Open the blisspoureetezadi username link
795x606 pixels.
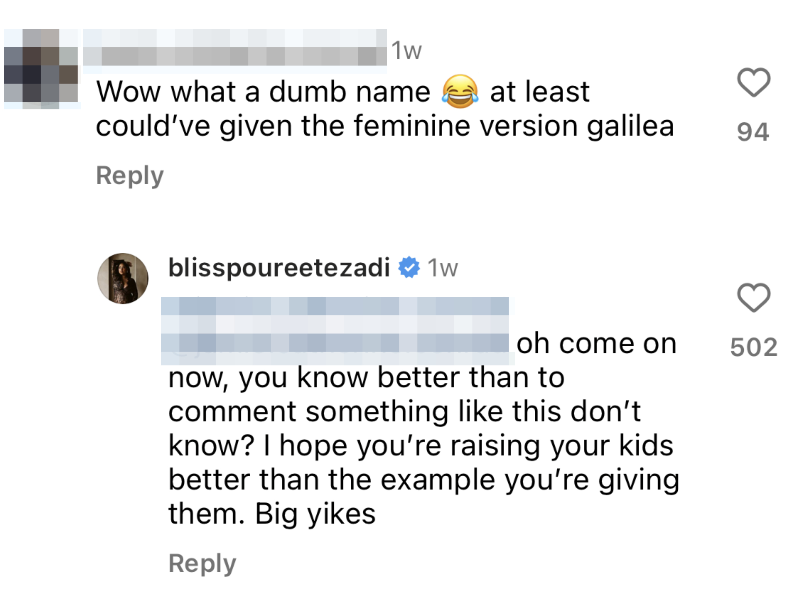pos(279,268)
